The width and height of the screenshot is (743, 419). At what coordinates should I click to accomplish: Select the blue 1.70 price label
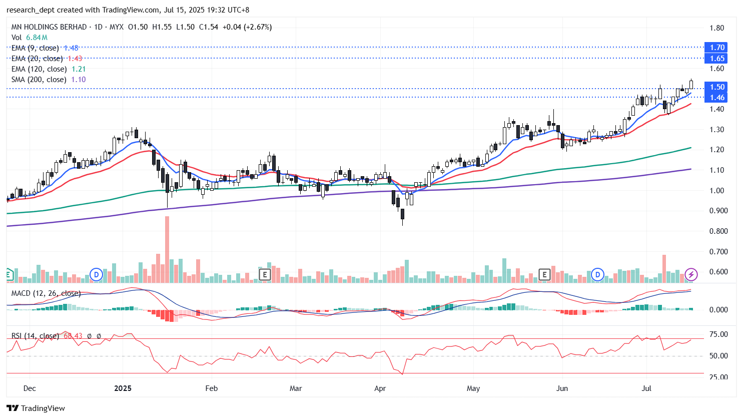[717, 48]
